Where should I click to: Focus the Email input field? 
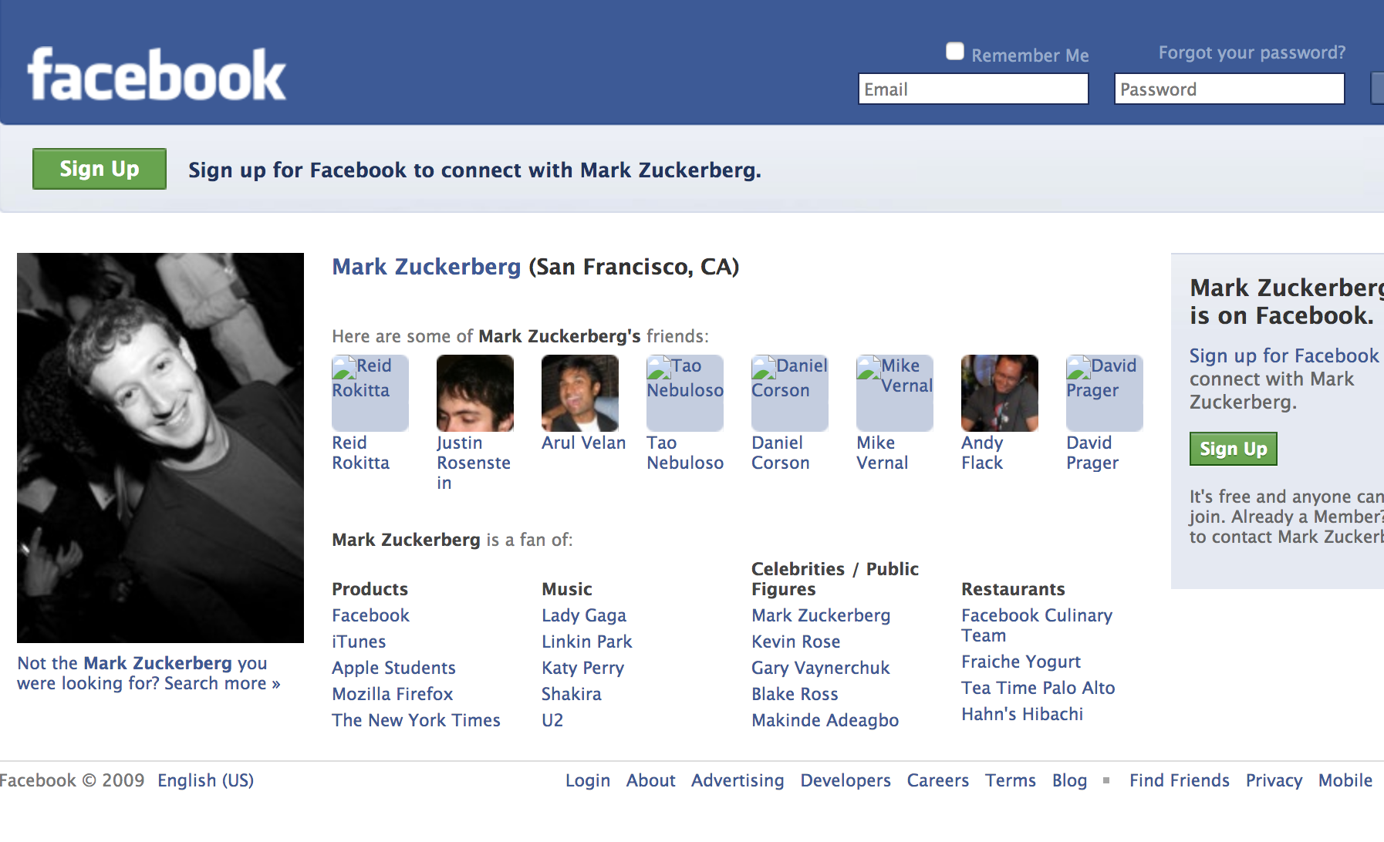pos(973,89)
